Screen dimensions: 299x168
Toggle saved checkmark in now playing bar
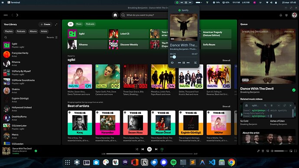36,151
